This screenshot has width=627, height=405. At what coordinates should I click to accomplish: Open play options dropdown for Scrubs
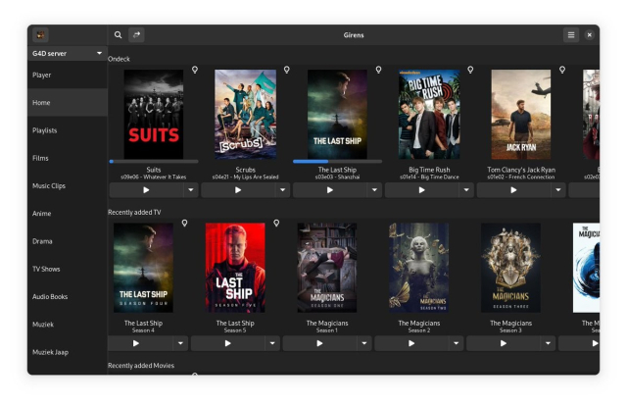pos(283,190)
